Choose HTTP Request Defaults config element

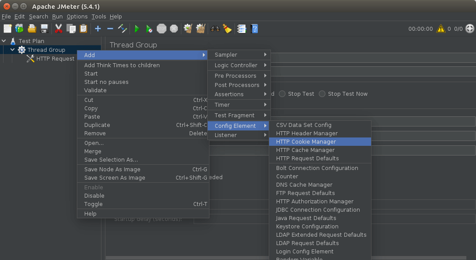pos(307,159)
